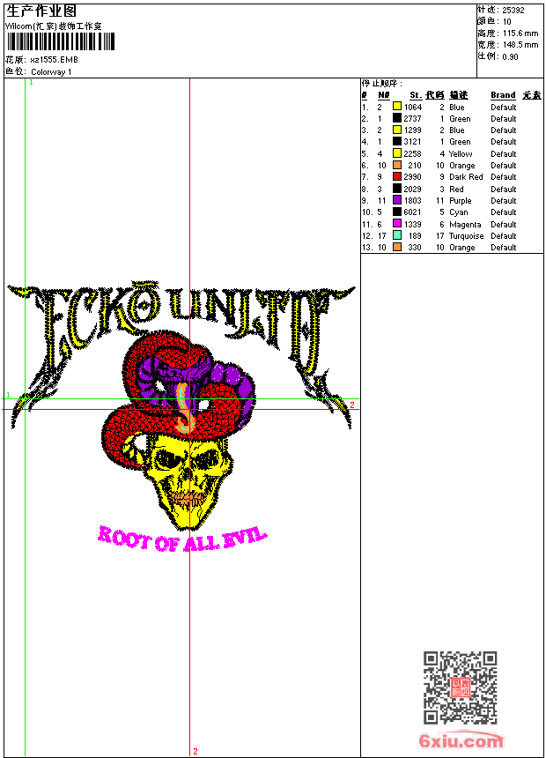This screenshot has width=546, height=758.
Task: Pick the yellow swatch beside 1299 stitches
Action: coord(396,130)
